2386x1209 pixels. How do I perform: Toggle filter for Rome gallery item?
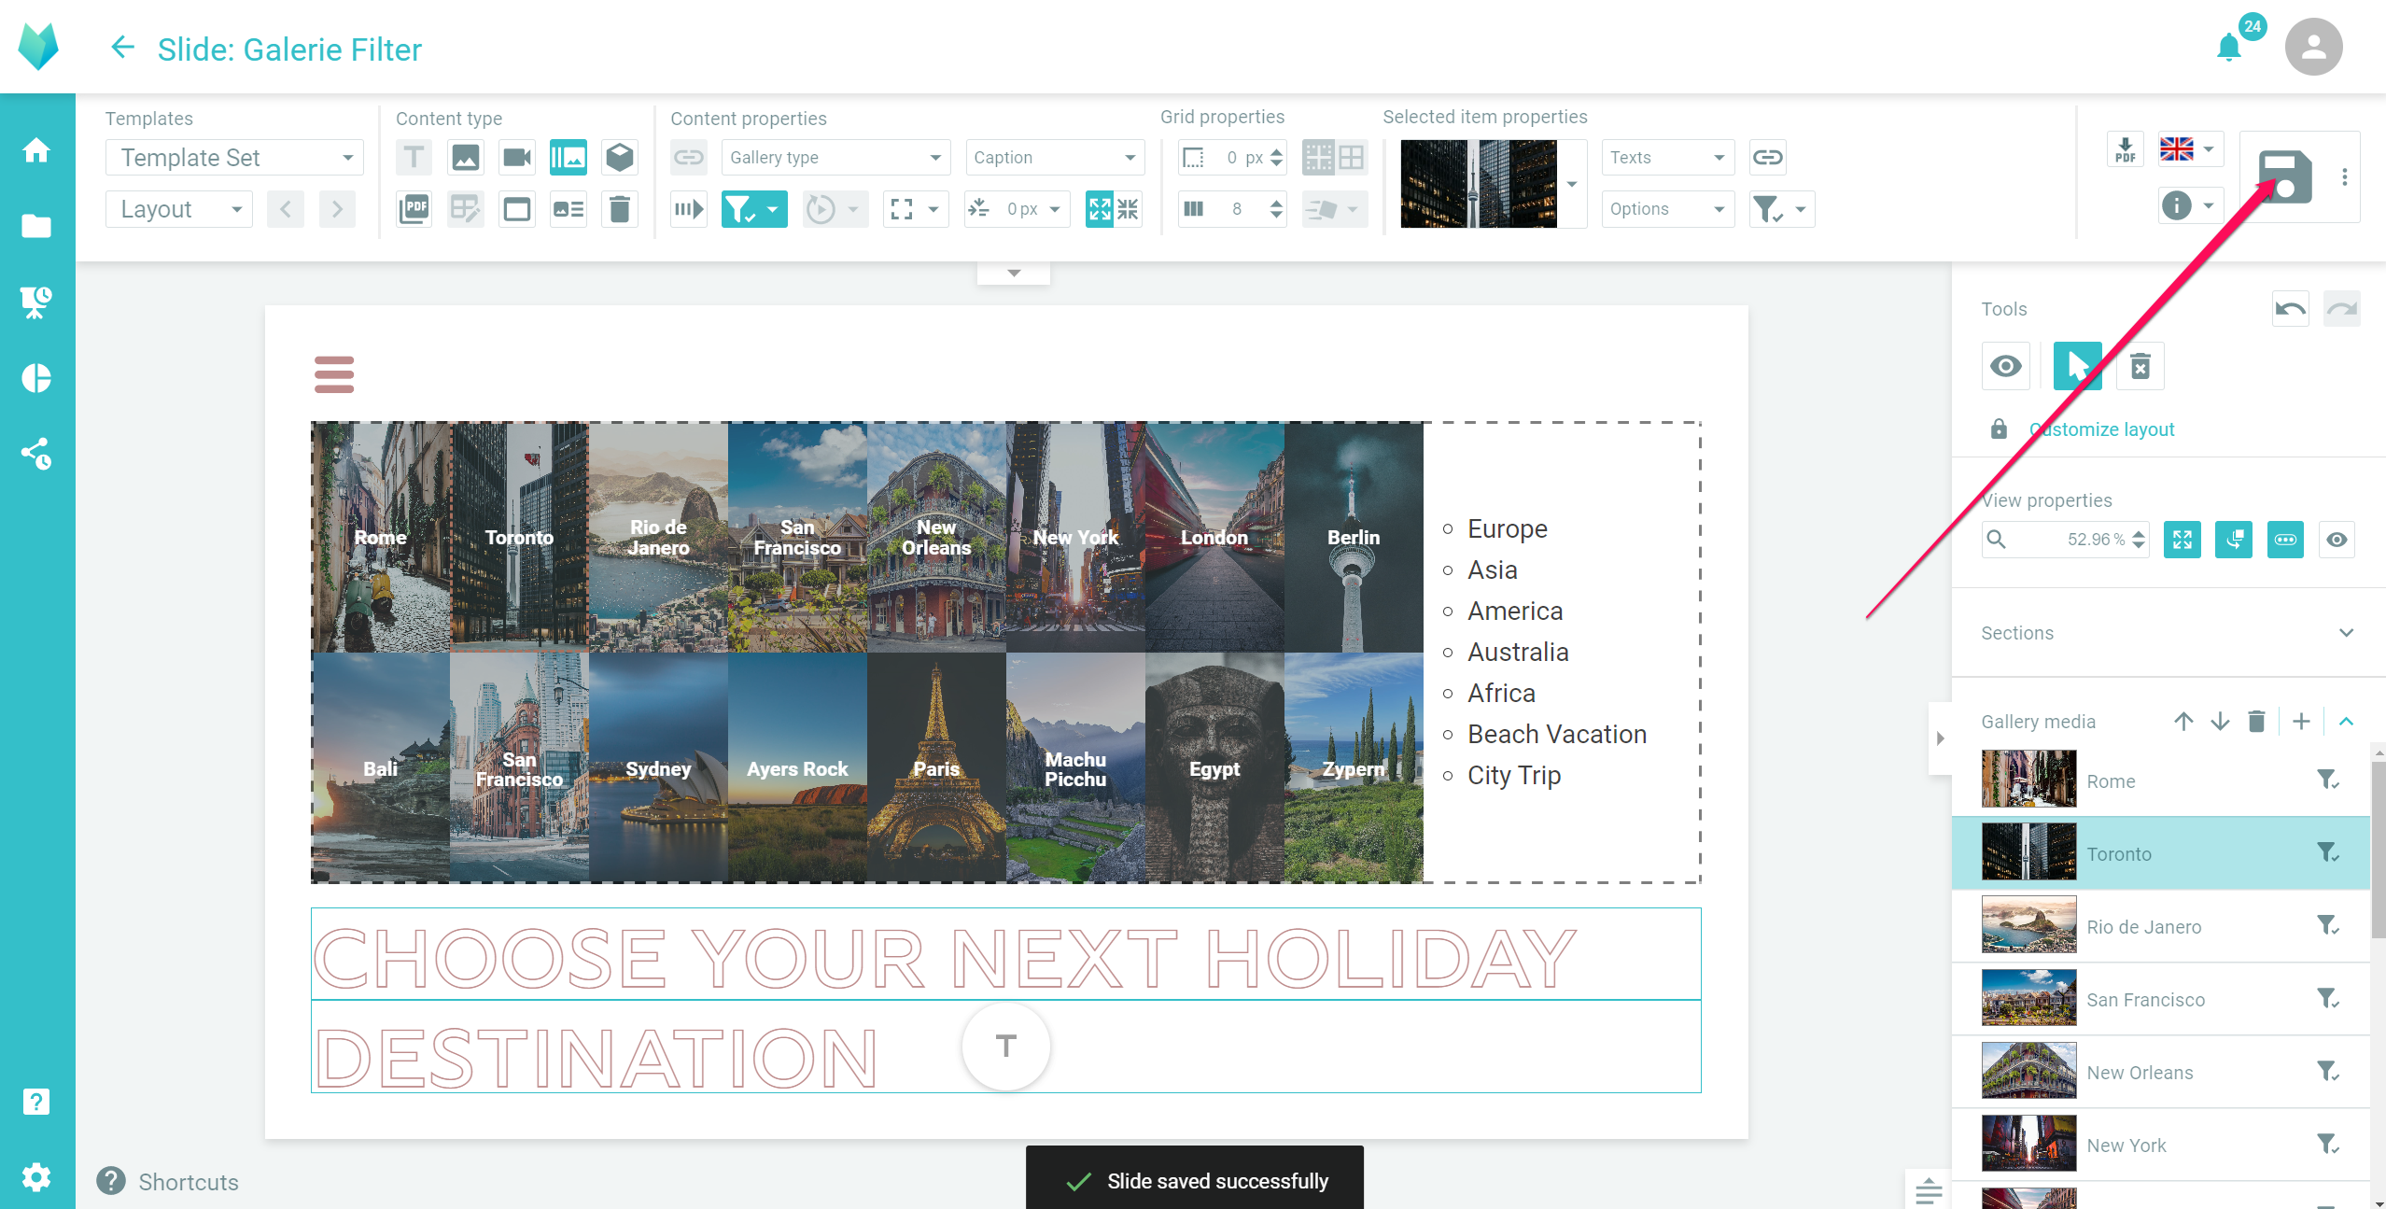click(2328, 780)
